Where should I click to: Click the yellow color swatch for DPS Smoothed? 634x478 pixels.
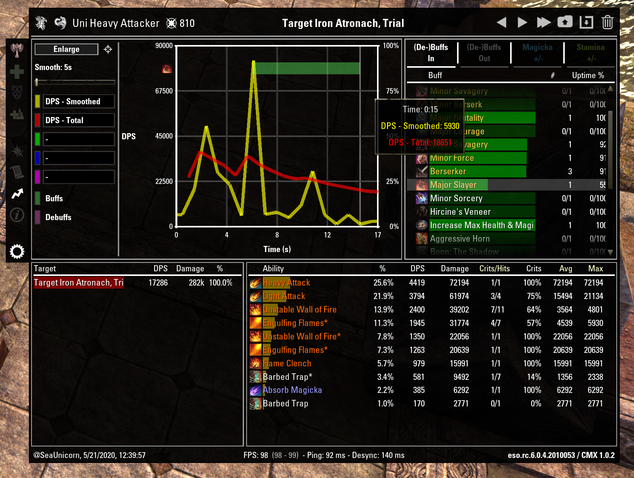pyautogui.click(x=38, y=101)
